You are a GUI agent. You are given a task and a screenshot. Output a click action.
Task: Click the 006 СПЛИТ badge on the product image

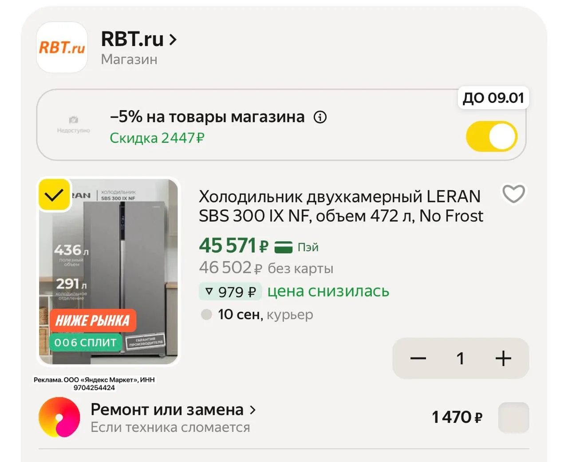[86, 343]
